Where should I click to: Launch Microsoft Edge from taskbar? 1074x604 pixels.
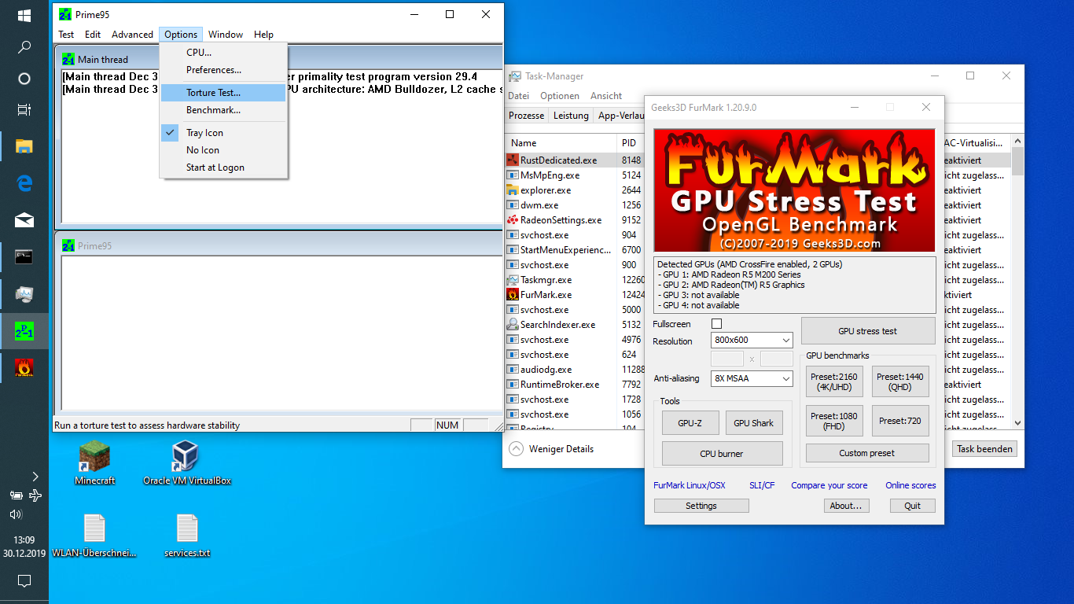(x=24, y=183)
